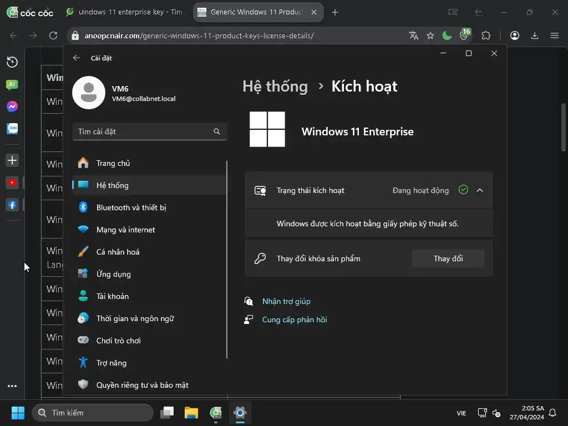The height and width of the screenshot is (426, 568).
Task: Click the translate page icon
Action: click(413, 35)
